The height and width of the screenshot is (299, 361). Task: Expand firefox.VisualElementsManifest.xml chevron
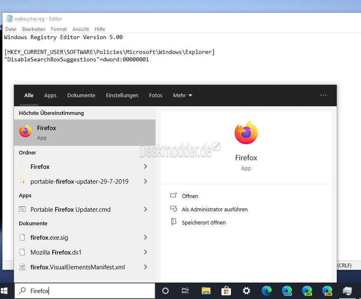(x=145, y=267)
